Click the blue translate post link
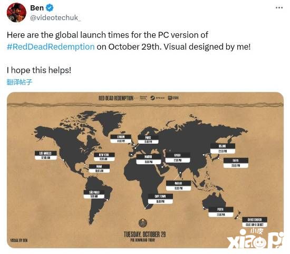290x254 pixels. click(x=20, y=82)
